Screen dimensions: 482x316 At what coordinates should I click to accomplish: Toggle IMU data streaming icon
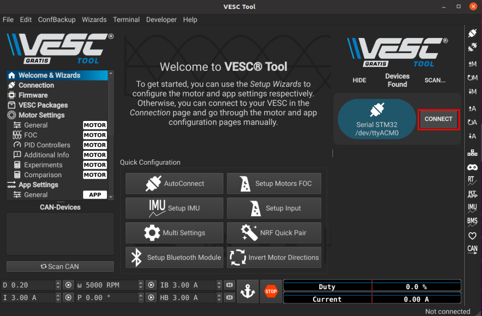[472, 208]
